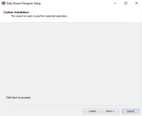Click the word "Designer" in window title

pos(28,4)
